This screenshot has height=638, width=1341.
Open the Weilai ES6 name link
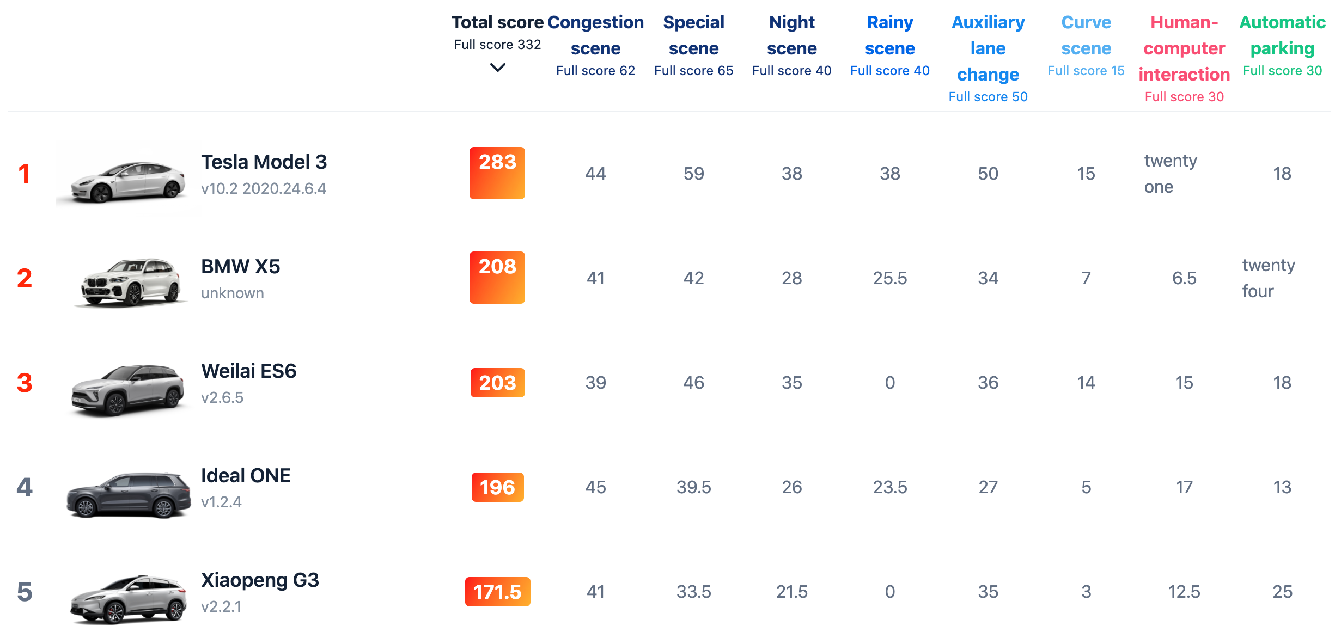248,371
